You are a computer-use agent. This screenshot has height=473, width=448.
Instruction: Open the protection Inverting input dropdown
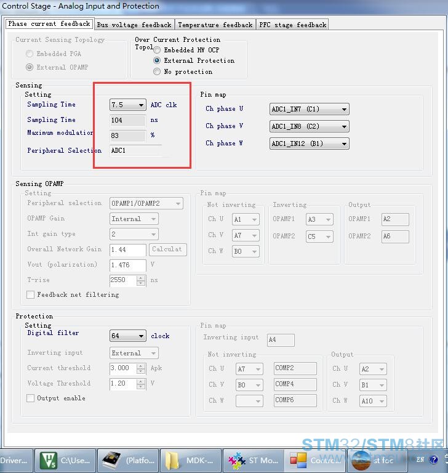pos(134,353)
